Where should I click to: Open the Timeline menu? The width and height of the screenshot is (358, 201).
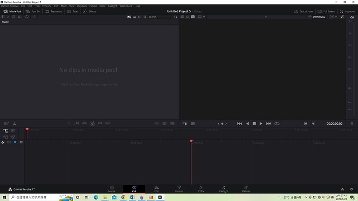coord(47,6)
